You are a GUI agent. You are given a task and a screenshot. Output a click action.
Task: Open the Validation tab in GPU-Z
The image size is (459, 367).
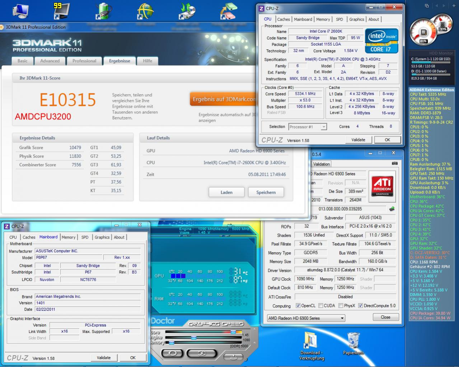click(321, 164)
